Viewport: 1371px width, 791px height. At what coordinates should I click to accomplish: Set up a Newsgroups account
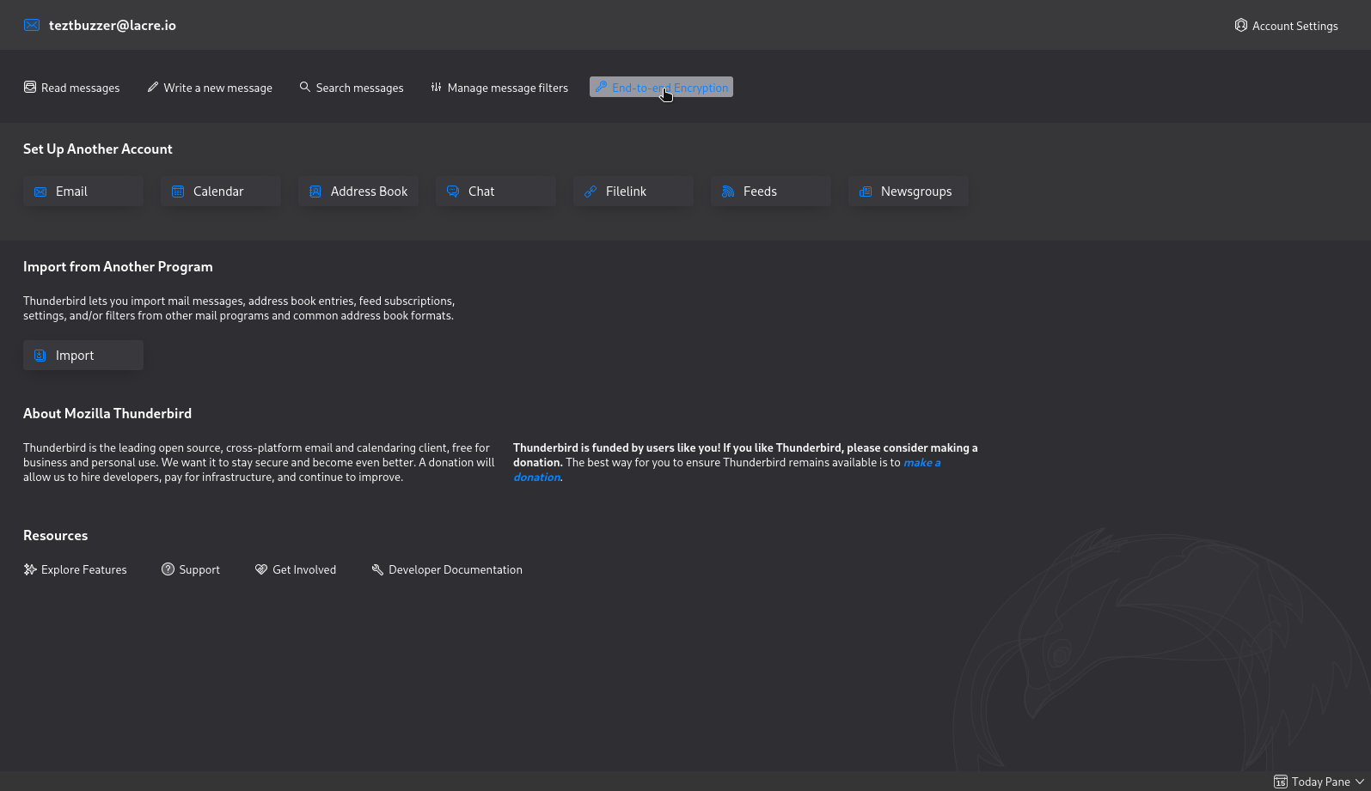pyautogui.click(x=909, y=192)
